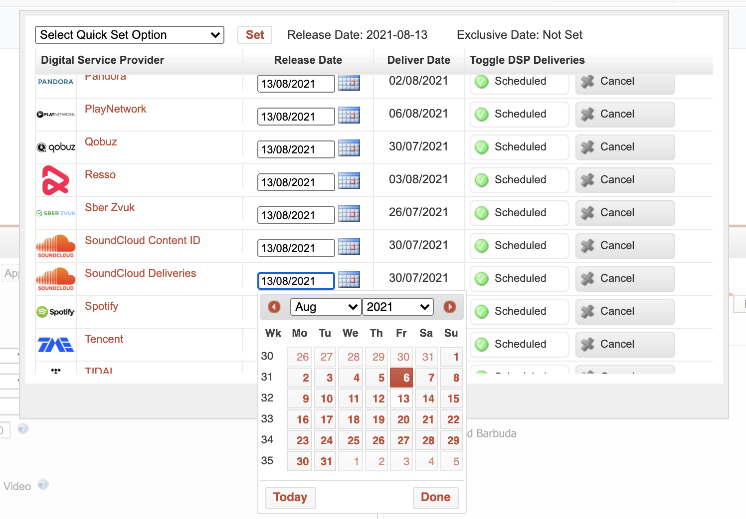The width and height of the screenshot is (746, 519).
Task: Go to previous month in date picker
Action: [274, 307]
